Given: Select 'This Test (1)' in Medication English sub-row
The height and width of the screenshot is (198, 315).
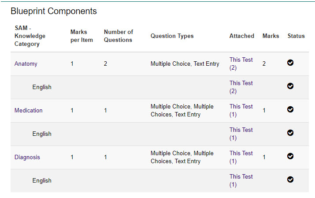Looking at the screenshot, I should click(x=241, y=134).
